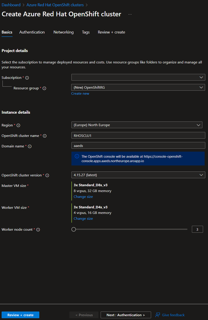Click the OpenShift cluster name info icon
The width and height of the screenshot is (208, 320).
pos(45,136)
